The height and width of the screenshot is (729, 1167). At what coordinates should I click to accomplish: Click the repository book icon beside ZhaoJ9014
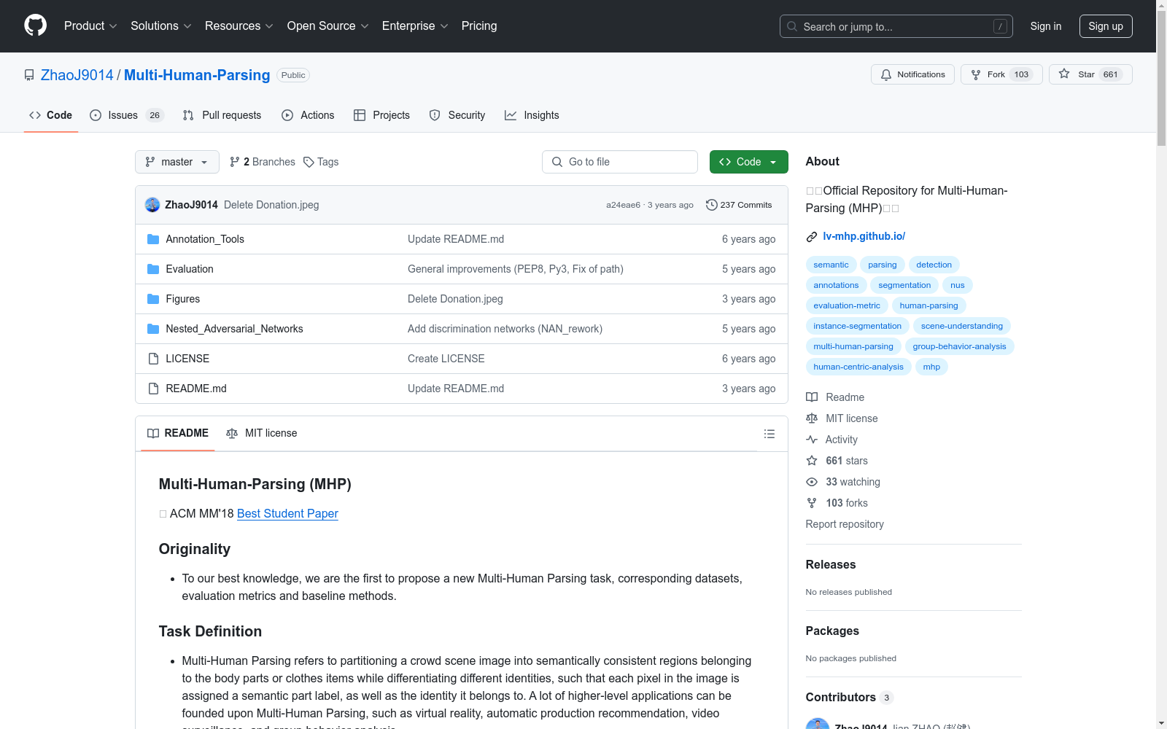click(29, 75)
